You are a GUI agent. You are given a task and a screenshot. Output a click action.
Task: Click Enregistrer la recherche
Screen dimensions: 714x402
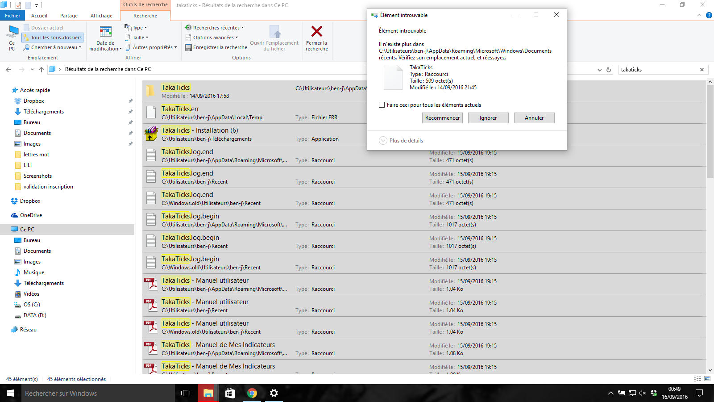click(x=216, y=47)
